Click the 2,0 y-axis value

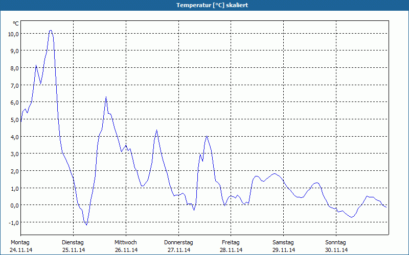click(x=15, y=171)
